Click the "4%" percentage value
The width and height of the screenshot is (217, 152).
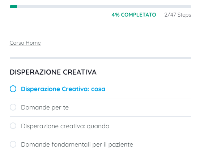click(x=115, y=15)
